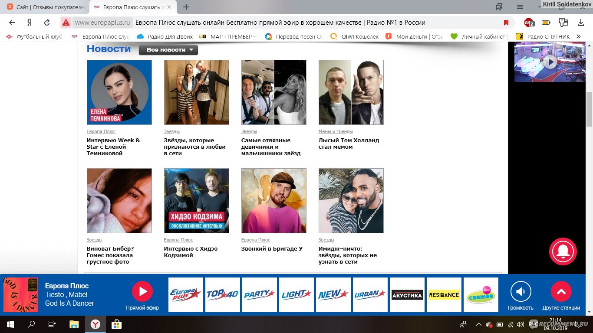Open the Windows Start menu
This screenshot has height=333, width=593.
[10, 324]
